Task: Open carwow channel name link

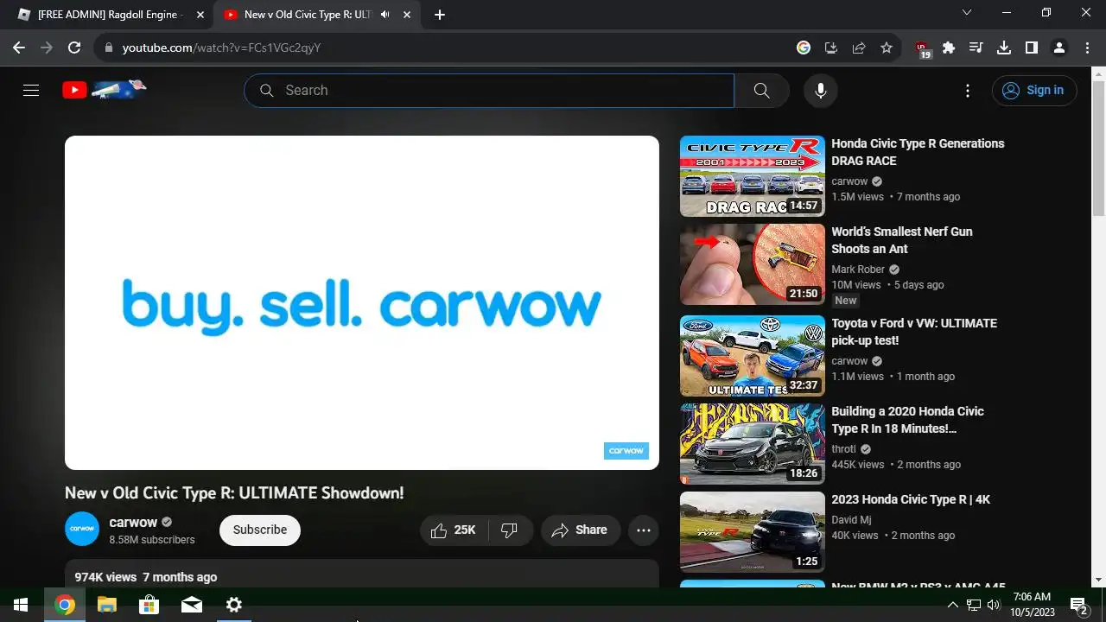Action: click(133, 522)
